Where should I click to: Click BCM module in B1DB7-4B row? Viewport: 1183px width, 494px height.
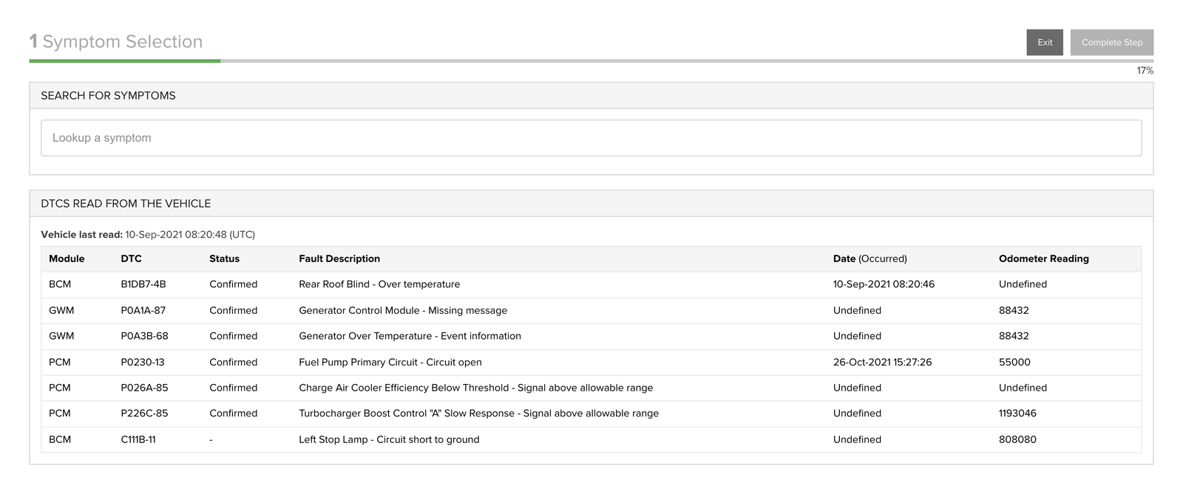60,284
